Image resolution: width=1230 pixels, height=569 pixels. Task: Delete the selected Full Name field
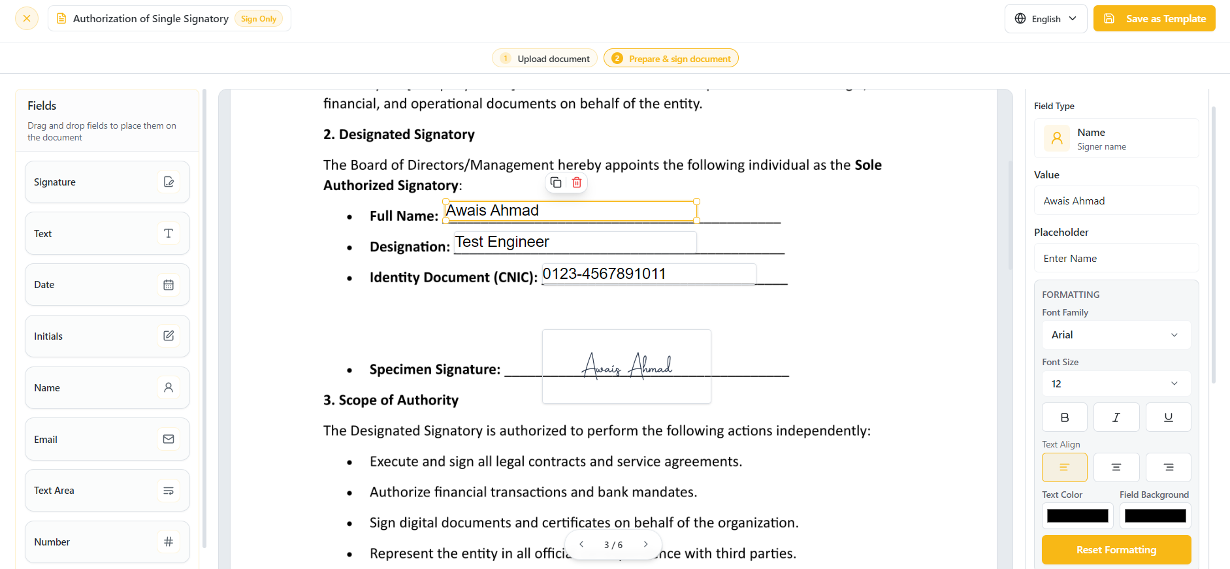(x=577, y=183)
